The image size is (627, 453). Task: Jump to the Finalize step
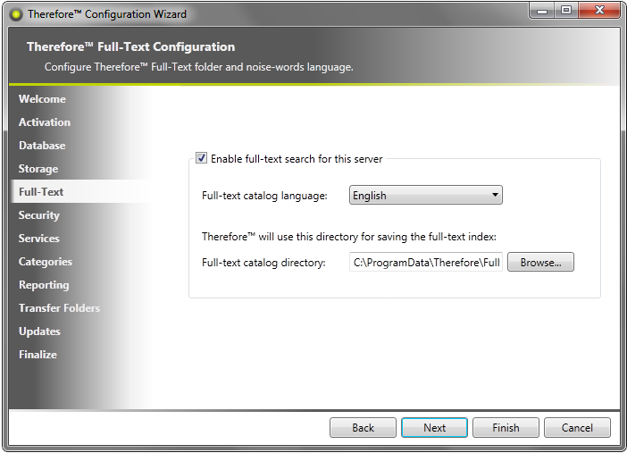pyautogui.click(x=38, y=354)
